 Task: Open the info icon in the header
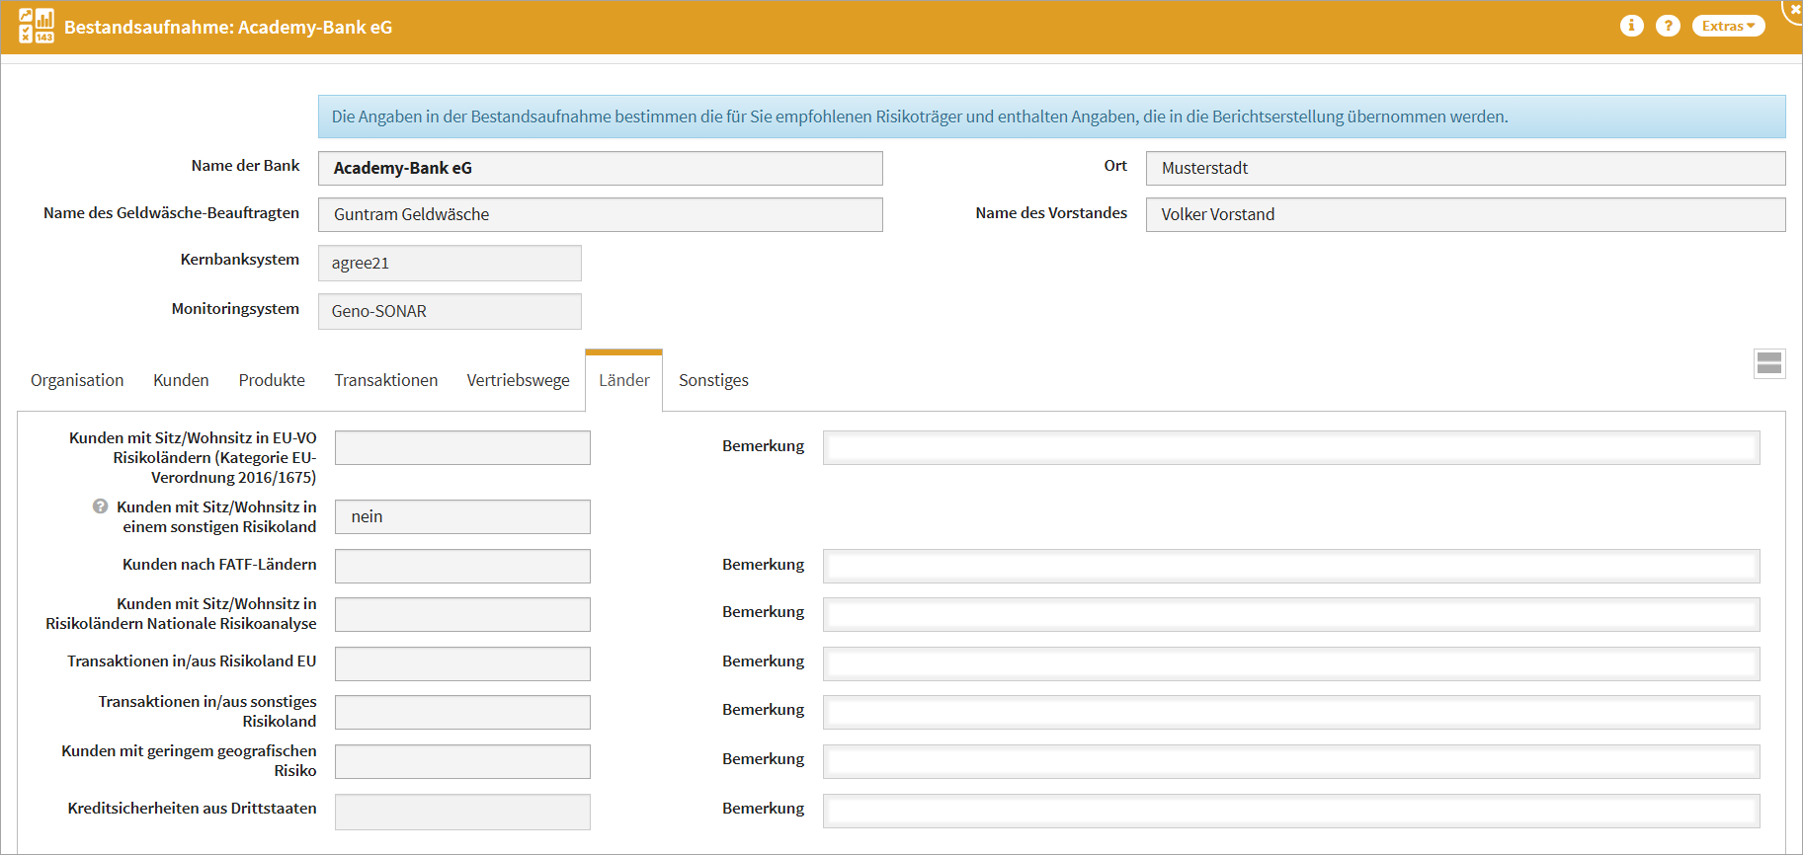click(1631, 26)
